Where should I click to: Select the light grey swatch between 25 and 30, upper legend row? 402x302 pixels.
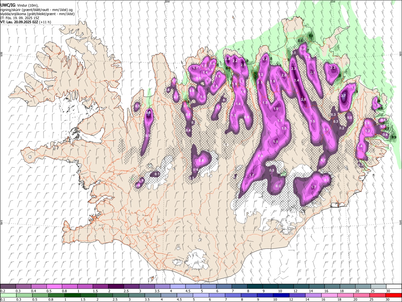coord(378,286)
